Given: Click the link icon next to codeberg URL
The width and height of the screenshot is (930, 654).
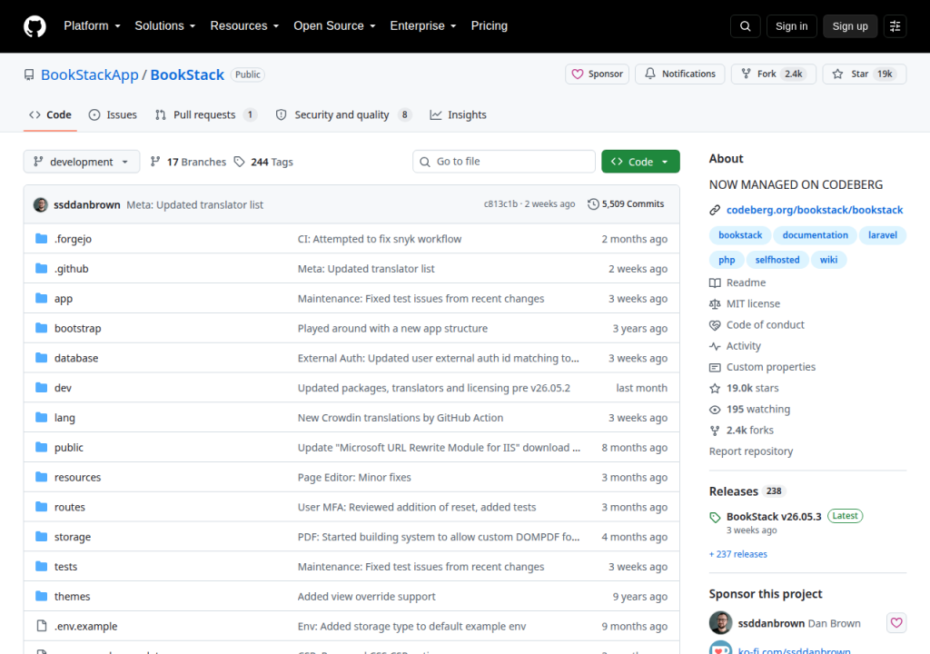Looking at the screenshot, I should click(x=715, y=210).
